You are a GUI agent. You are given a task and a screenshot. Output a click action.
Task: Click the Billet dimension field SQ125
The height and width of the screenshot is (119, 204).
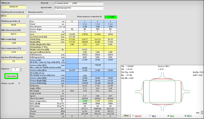pos(14,34)
